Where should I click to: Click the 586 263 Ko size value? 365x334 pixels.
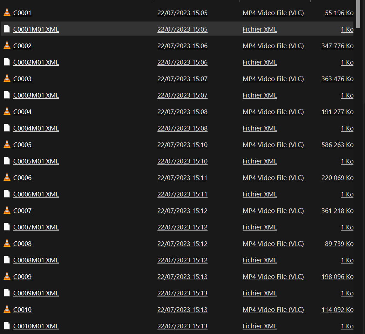coord(337,145)
